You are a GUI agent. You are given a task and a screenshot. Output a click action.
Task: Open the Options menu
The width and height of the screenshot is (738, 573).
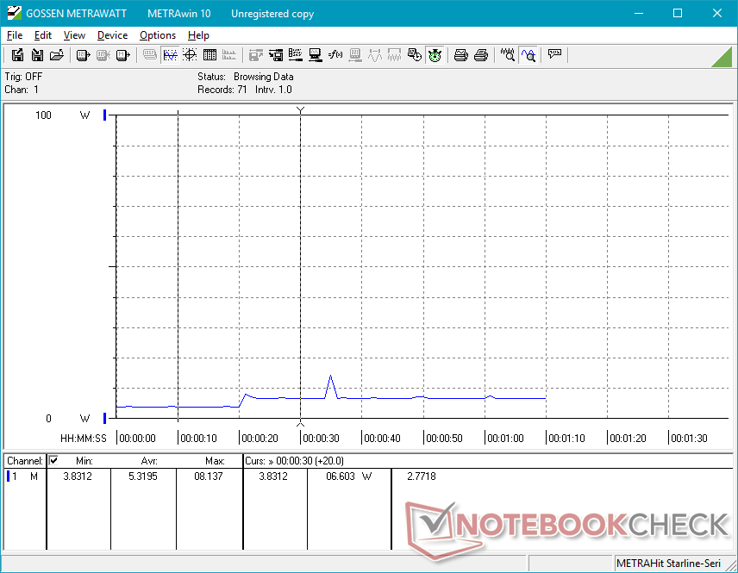click(x=158, y=35)
